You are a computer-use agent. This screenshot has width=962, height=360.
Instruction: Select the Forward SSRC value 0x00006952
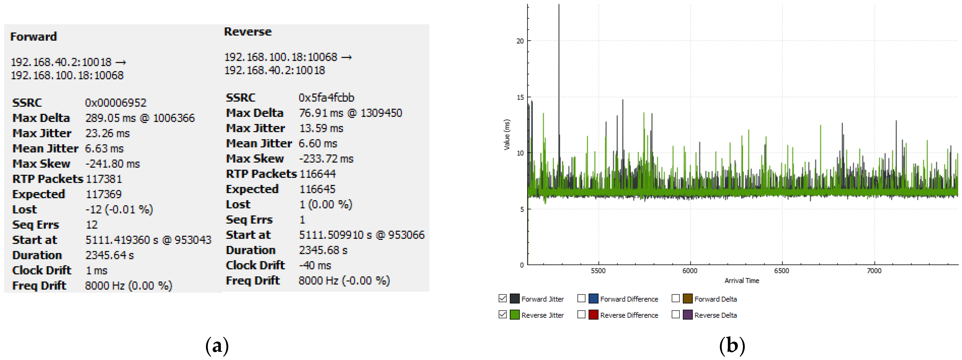115,103
